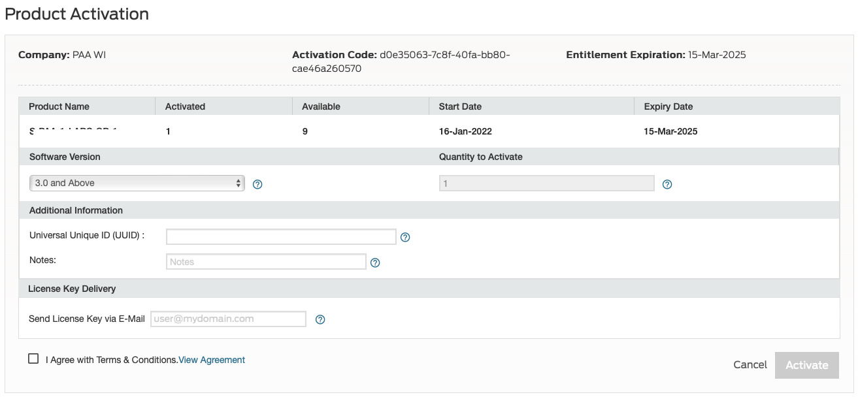Click the Start Date column header

click(459, 106)
